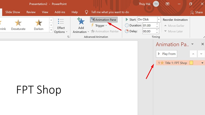Toggle the Animation Pane button
Screen dimensions: 205x115
pyautogui.click(x=104, y=20)
